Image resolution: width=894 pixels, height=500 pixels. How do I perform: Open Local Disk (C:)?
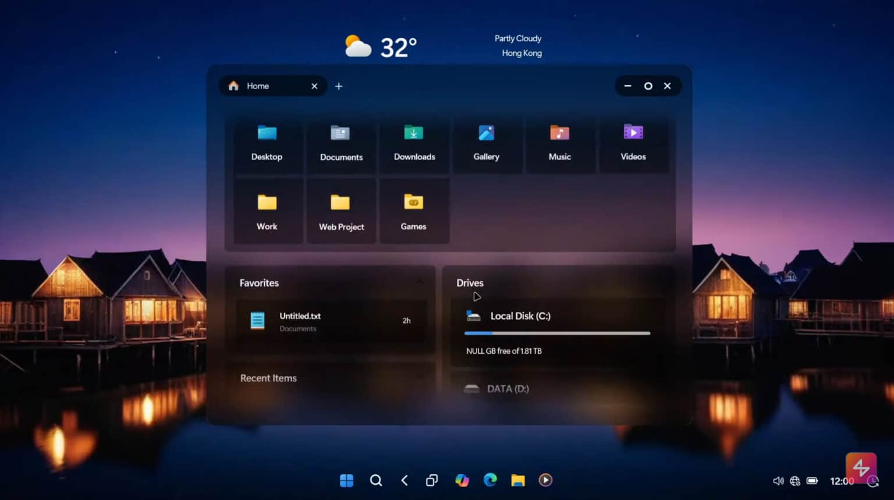point(521,316)
